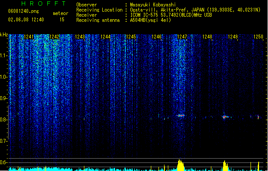Click the yellow power peak below 1249
Screen dimensions: 268x171
point(225,166)
